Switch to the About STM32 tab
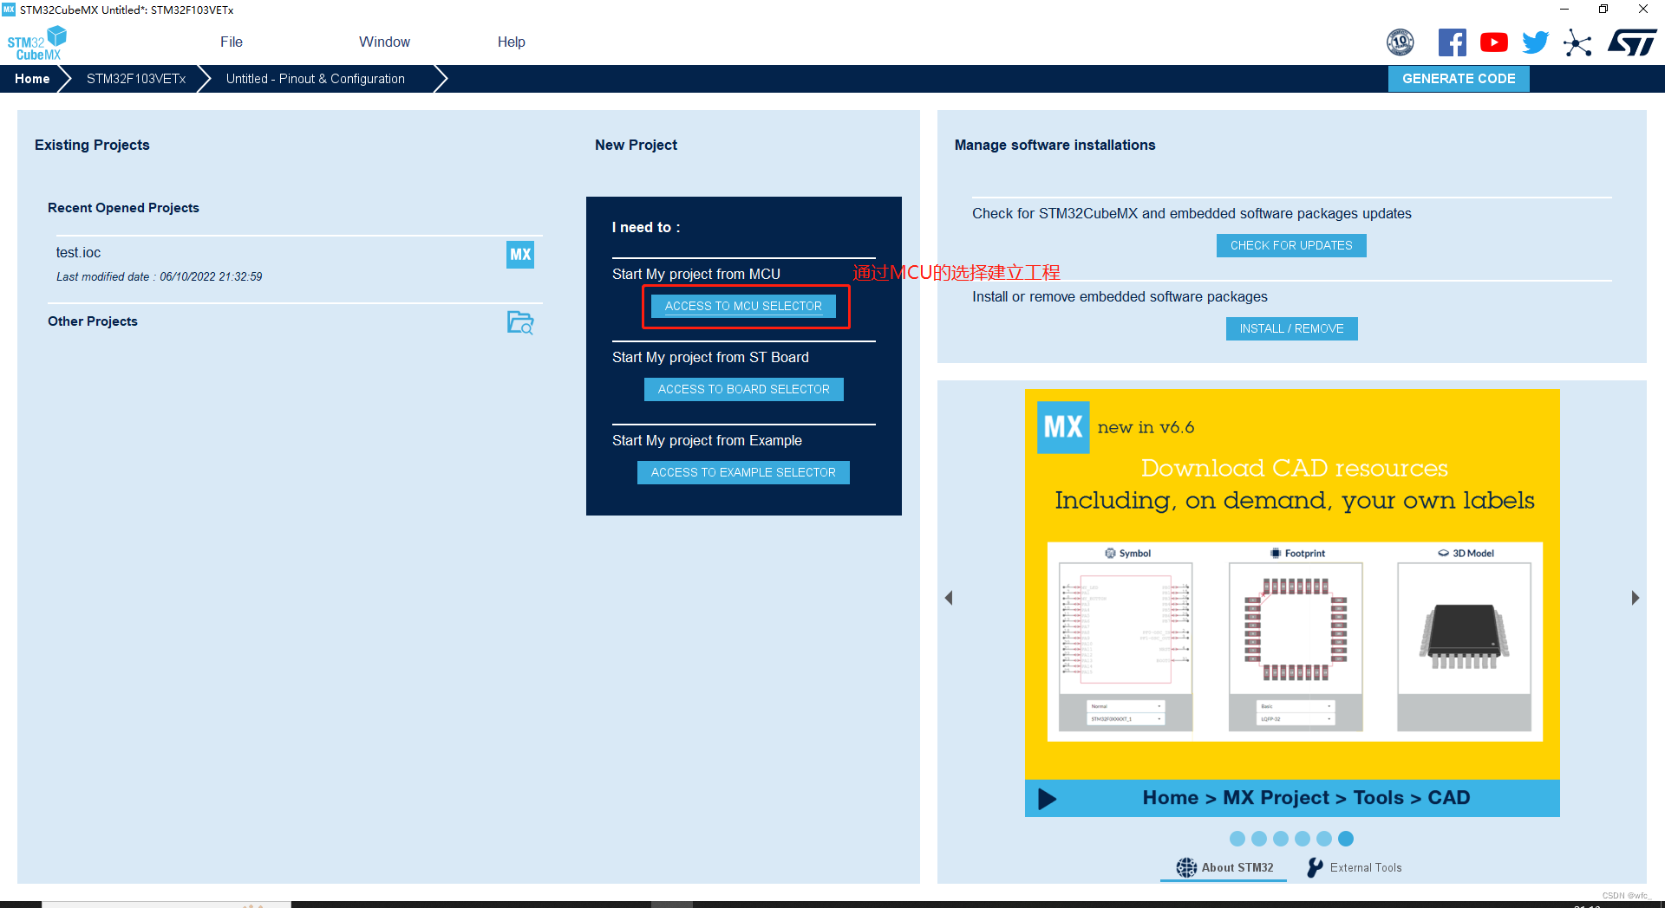 click(1224, 867)
